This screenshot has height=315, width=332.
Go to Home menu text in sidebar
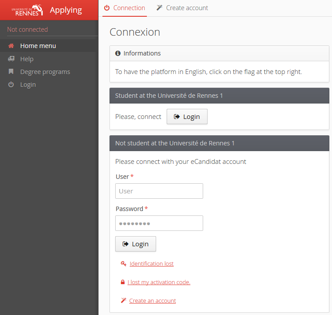38,46
